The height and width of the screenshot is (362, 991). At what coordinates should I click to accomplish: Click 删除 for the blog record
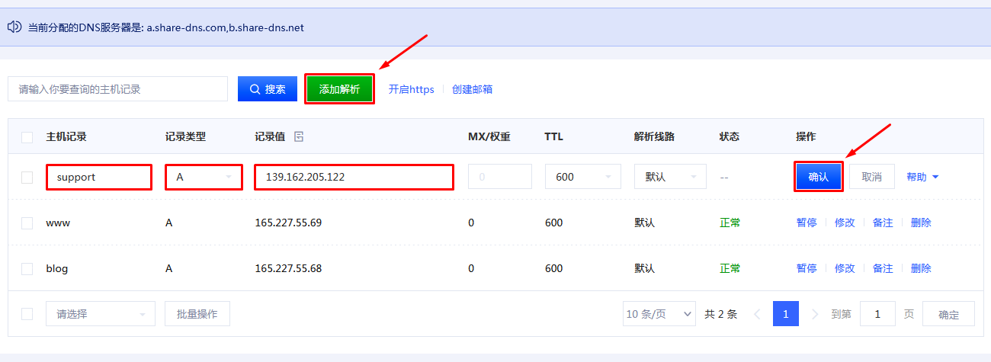pyautogui.click(x=921, y=269)
